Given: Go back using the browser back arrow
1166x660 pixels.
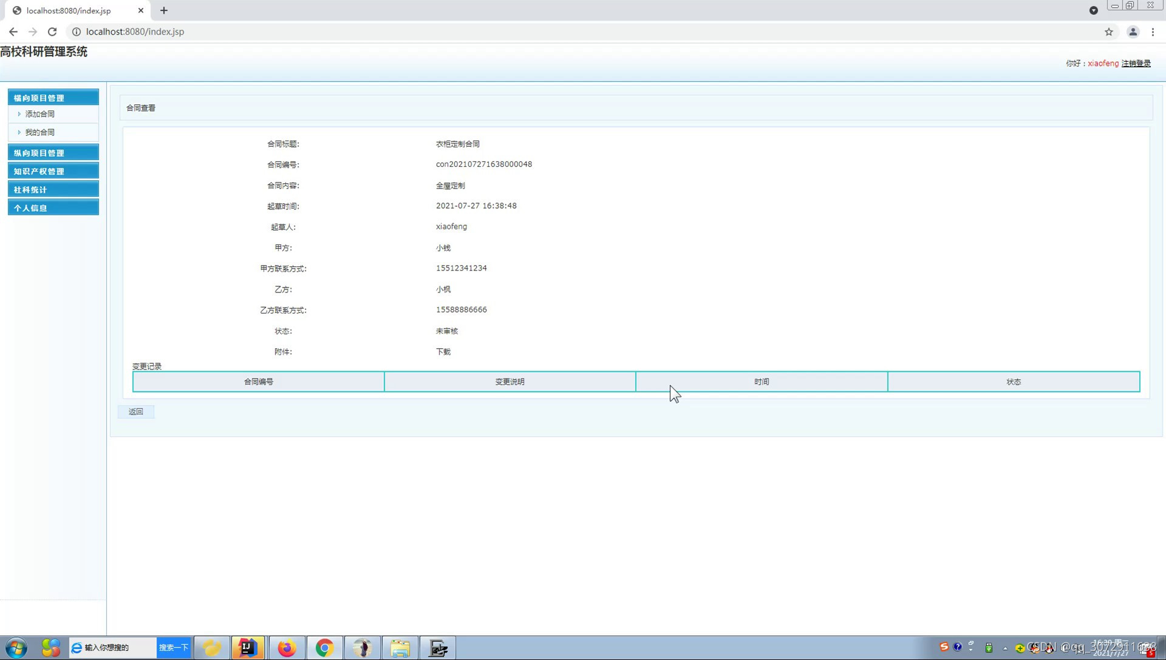Looking at the screenshot, I should [x=13, y=32].
